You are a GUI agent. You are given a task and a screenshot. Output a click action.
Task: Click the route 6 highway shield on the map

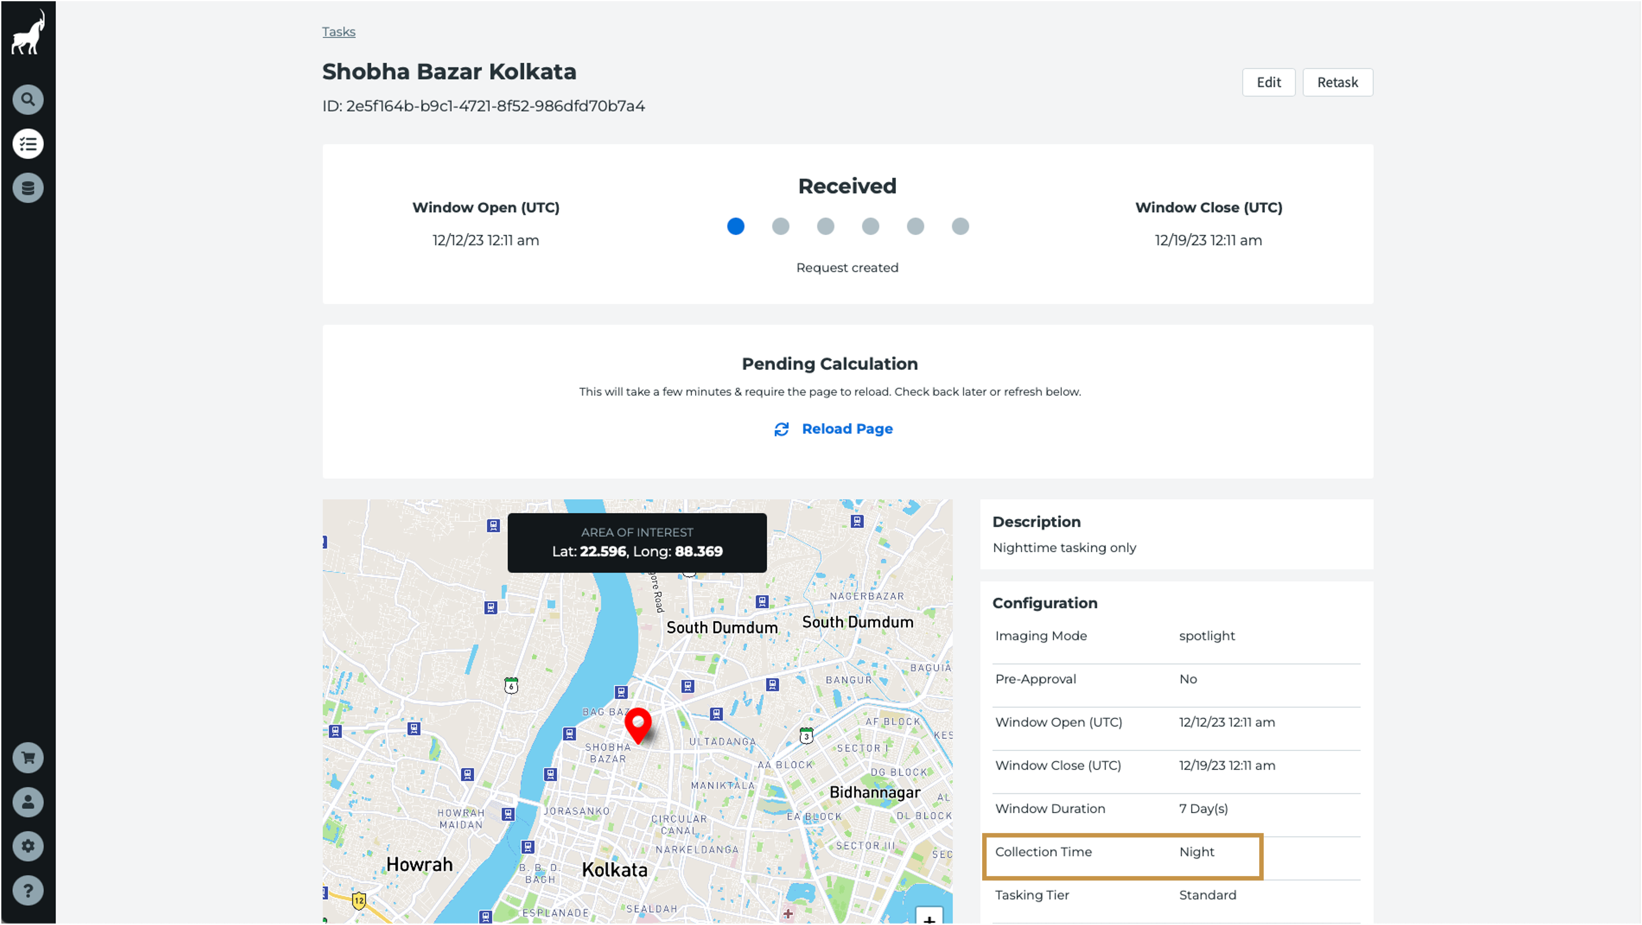click(511, 685)
